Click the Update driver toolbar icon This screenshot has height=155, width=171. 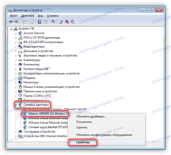point(61,22)
